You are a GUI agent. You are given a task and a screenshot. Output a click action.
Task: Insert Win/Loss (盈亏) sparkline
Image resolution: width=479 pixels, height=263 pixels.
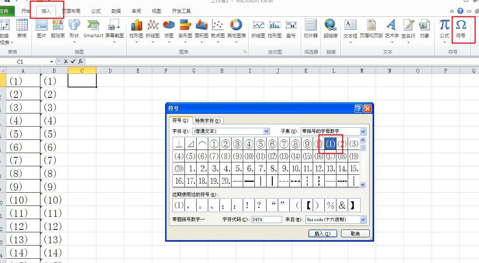tap(291, 28)
